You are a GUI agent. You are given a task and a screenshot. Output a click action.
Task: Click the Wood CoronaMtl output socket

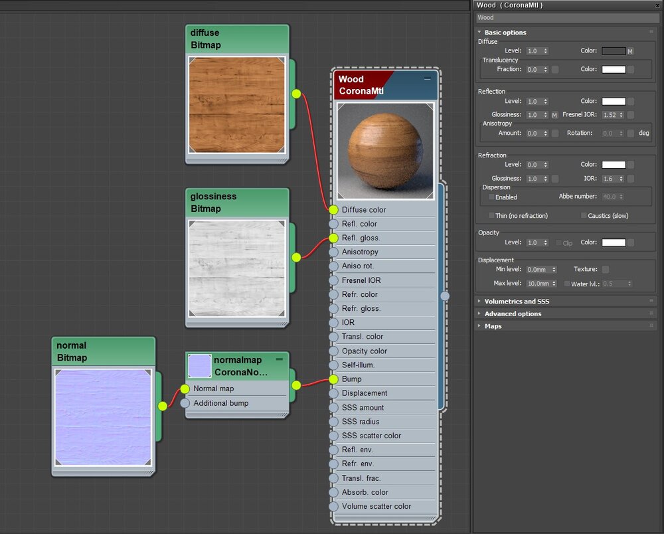(445, 296)
